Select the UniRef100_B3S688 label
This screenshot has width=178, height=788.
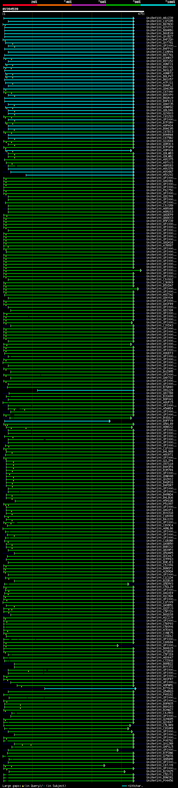click(x=160, y=396)
